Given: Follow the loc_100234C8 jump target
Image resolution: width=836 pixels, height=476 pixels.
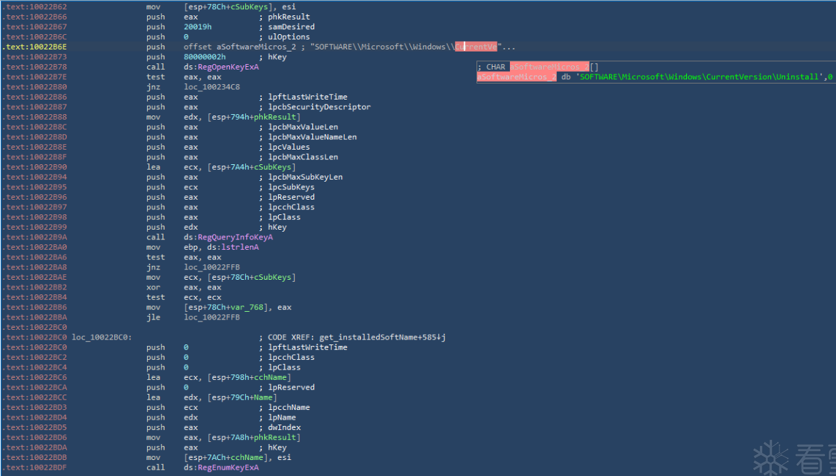Looking at the screenshot, I should click(x=212, y=87).
